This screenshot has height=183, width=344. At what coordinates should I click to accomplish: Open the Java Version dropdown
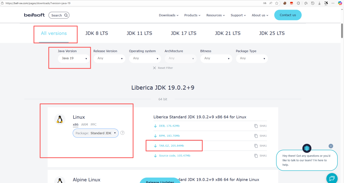74,58
